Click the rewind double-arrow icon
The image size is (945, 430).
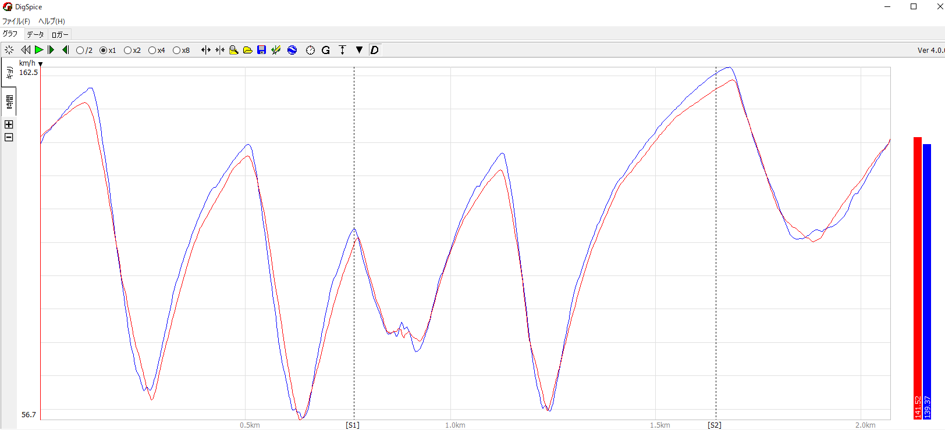point(26,50)
